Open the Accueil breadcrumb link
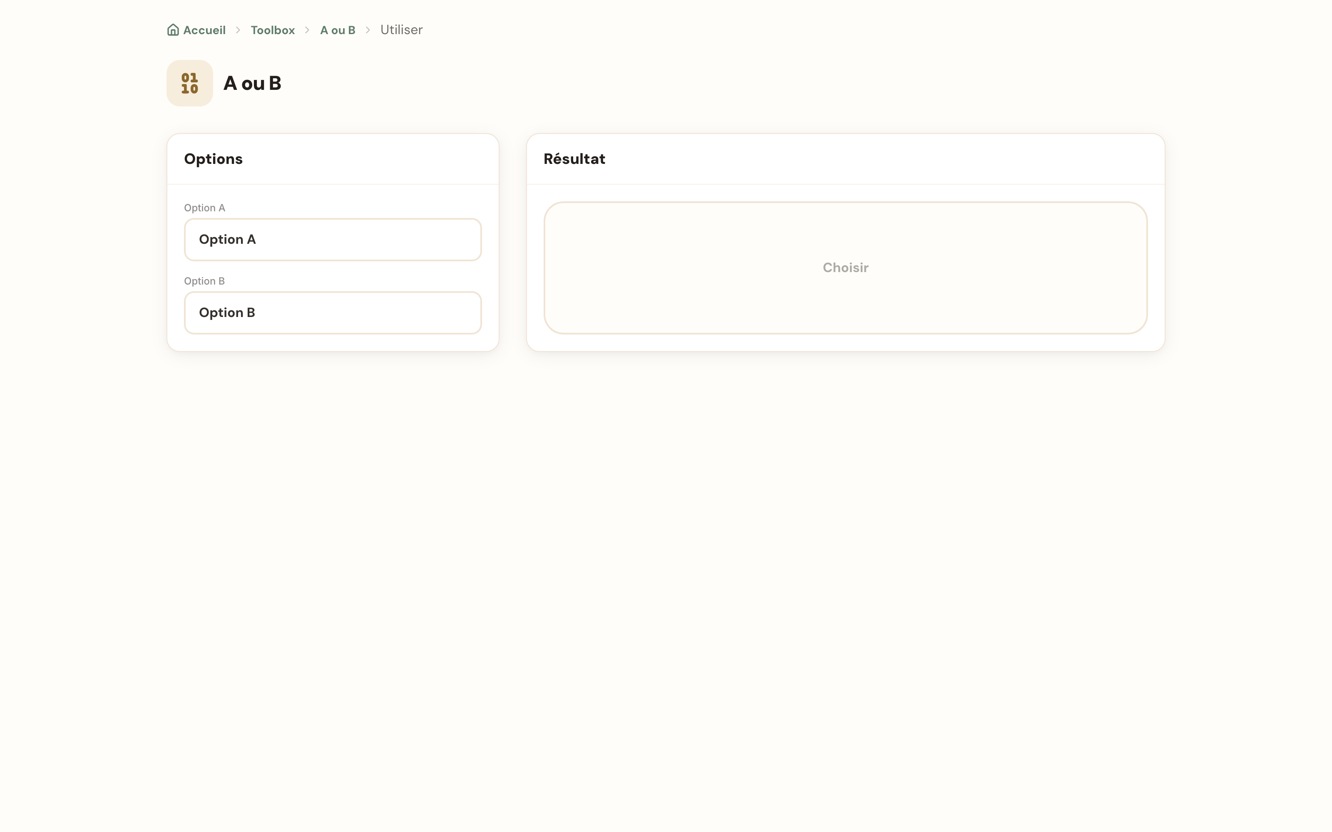Image resolution: width=1332 pixels, height=832 pixels. 204,30
